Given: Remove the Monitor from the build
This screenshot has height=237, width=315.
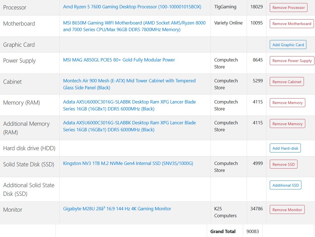Looking at the screenshot, I should coord(287,210).
